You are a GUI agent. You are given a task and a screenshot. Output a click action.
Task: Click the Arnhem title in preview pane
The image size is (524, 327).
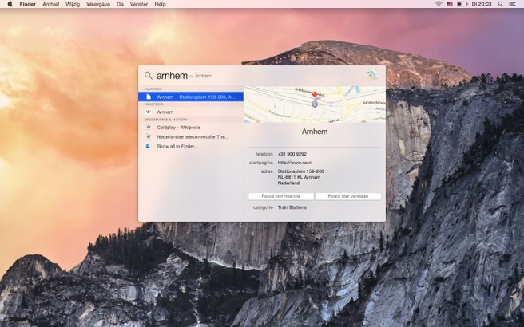pyautogui.click(x=315, y=132)
